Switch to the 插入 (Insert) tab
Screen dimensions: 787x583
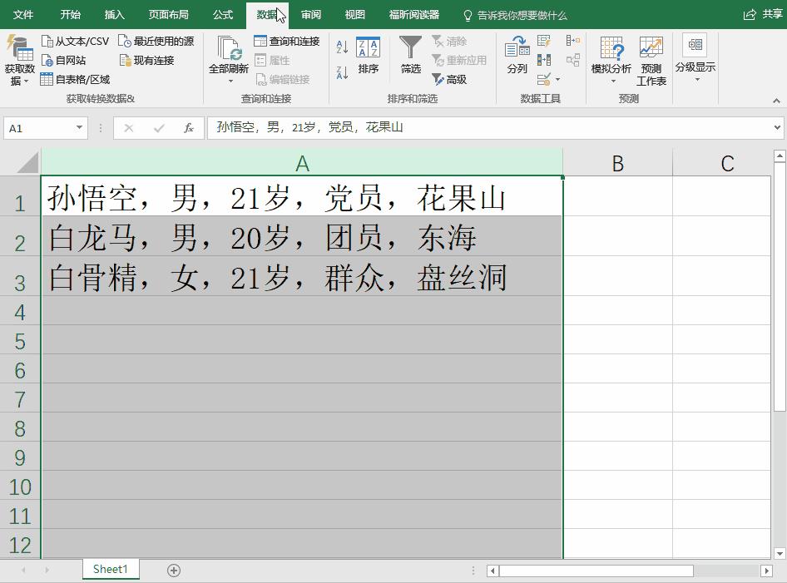[114, 14]
